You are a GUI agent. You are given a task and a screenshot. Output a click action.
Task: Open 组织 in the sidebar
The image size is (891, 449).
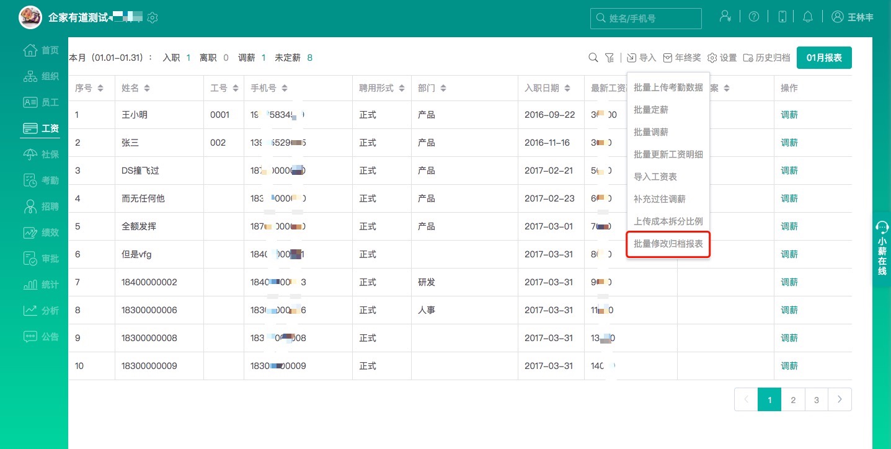[x=41, y=76]
